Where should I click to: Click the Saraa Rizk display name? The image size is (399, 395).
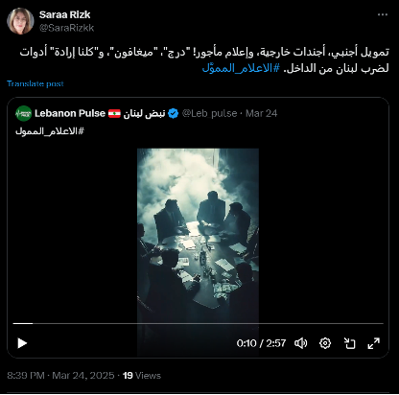point(65,14)
